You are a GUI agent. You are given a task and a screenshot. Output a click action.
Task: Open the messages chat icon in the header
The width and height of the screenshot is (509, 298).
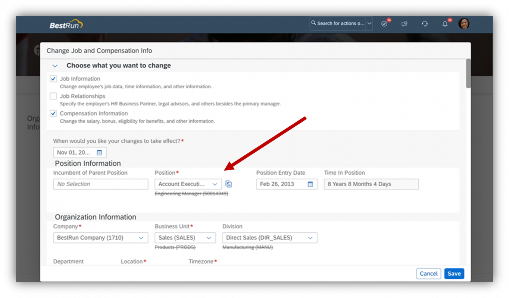(405, 23)
